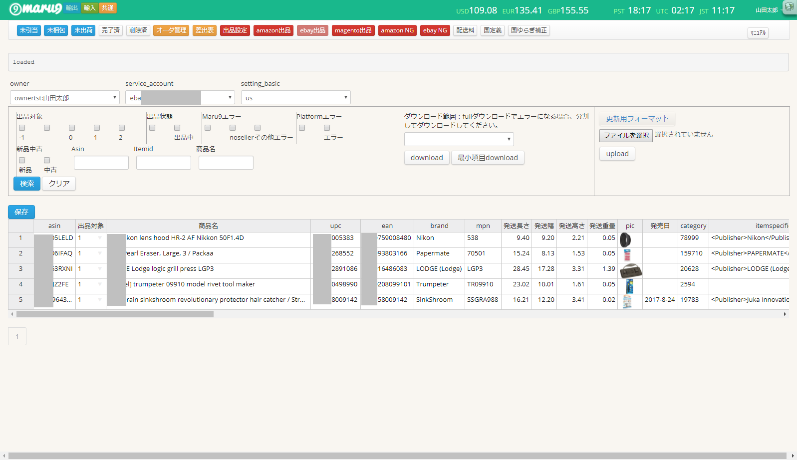Go to ebay出品 page
Viewport: 797px width, 460px height.
(312, 30)
